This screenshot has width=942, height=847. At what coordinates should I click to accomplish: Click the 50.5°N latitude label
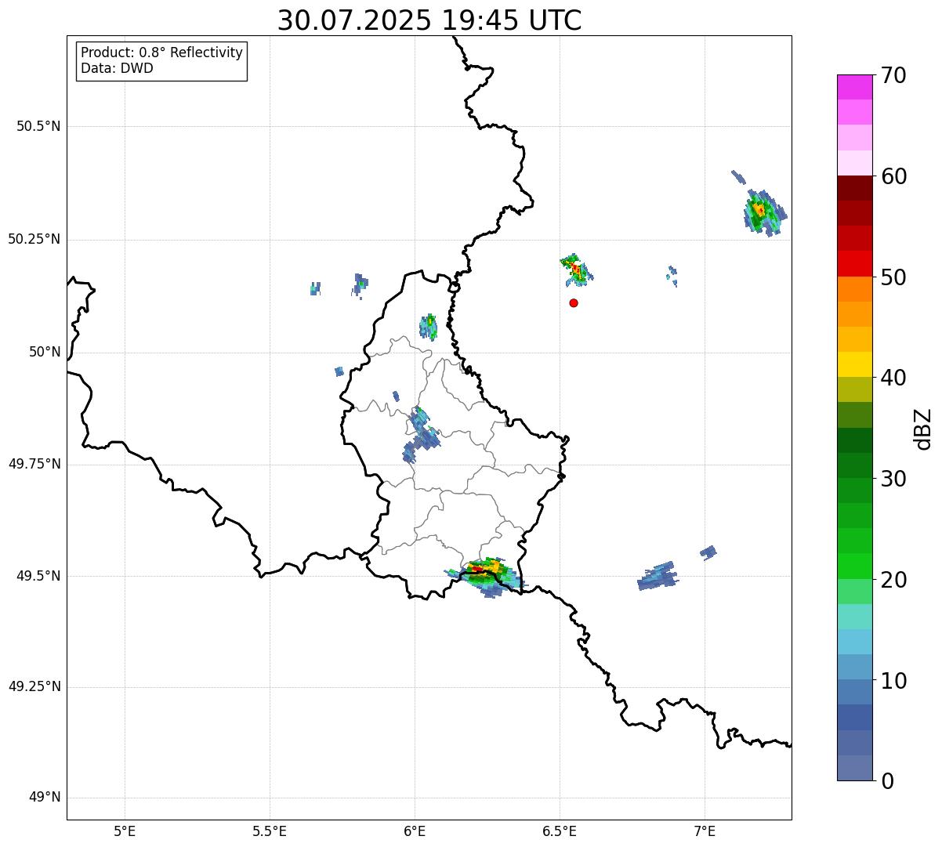[x=38, y=126]
